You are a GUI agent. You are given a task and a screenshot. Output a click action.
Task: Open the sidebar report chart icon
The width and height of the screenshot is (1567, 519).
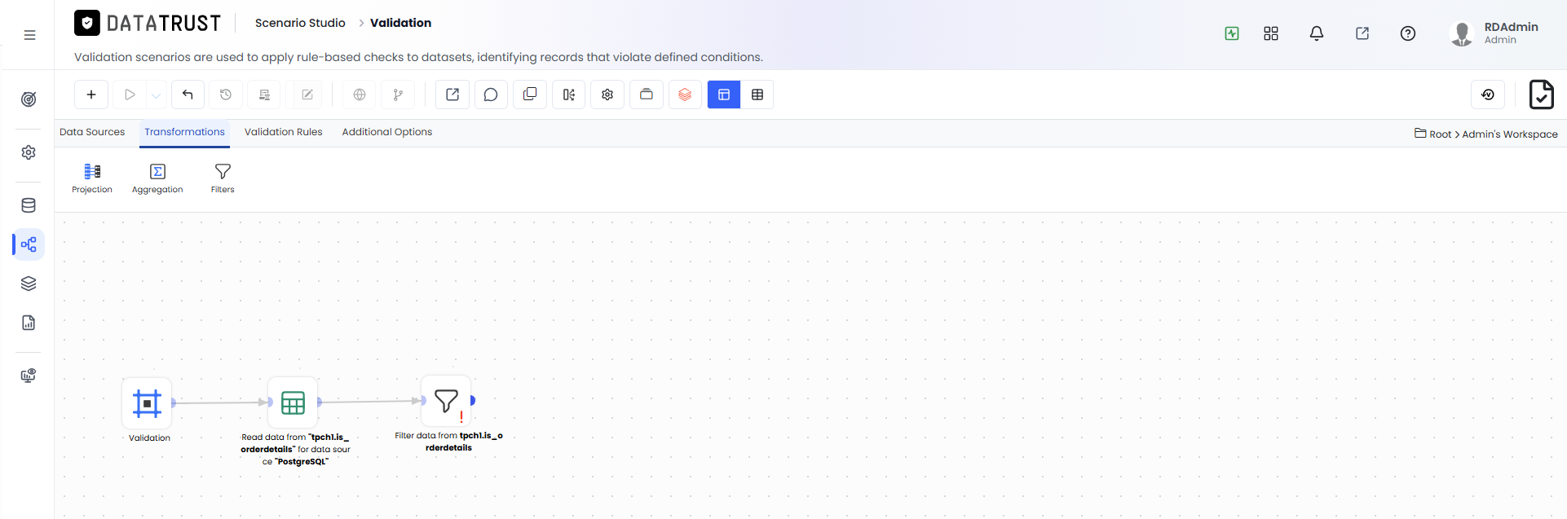(x=29, y=323)
